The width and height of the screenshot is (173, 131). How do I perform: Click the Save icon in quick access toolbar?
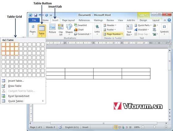(x=36, y=15)
